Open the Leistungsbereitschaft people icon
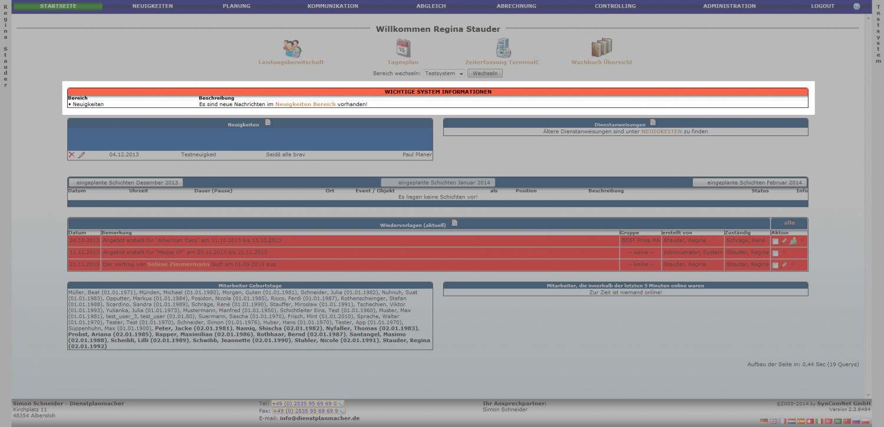This screenshot has height=427, width=884. click(291, 48)
